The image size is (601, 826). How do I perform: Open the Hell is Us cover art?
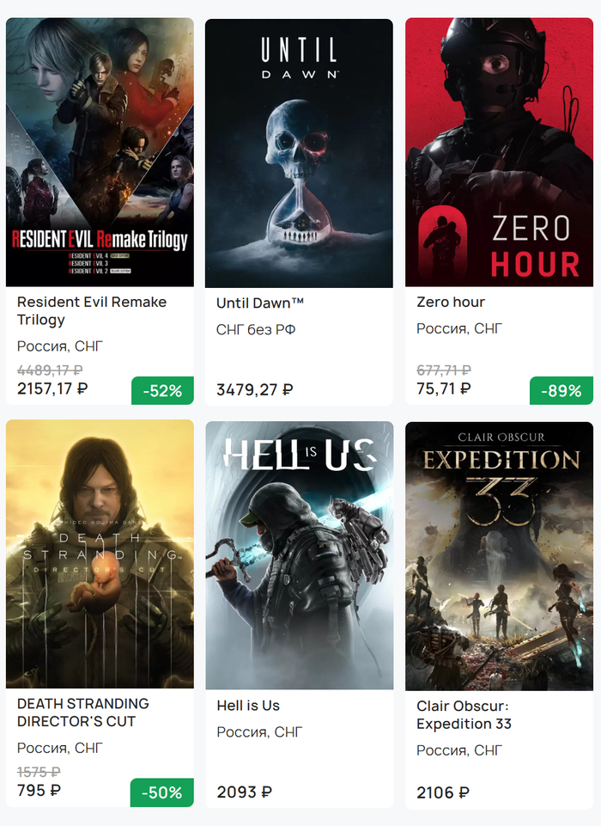click(x=299, y=554)
